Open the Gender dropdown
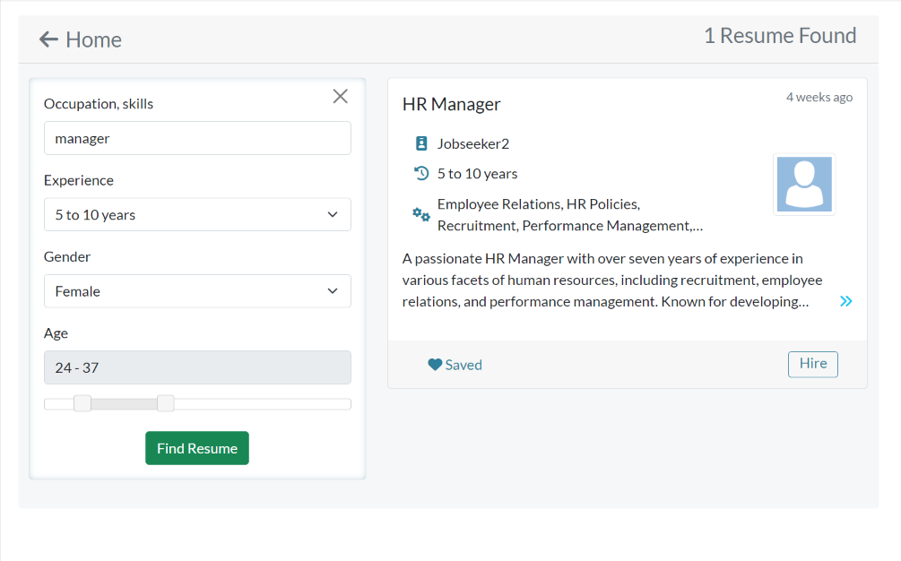The width and height of the screenshot is (901, 561). tap(197, 291)
